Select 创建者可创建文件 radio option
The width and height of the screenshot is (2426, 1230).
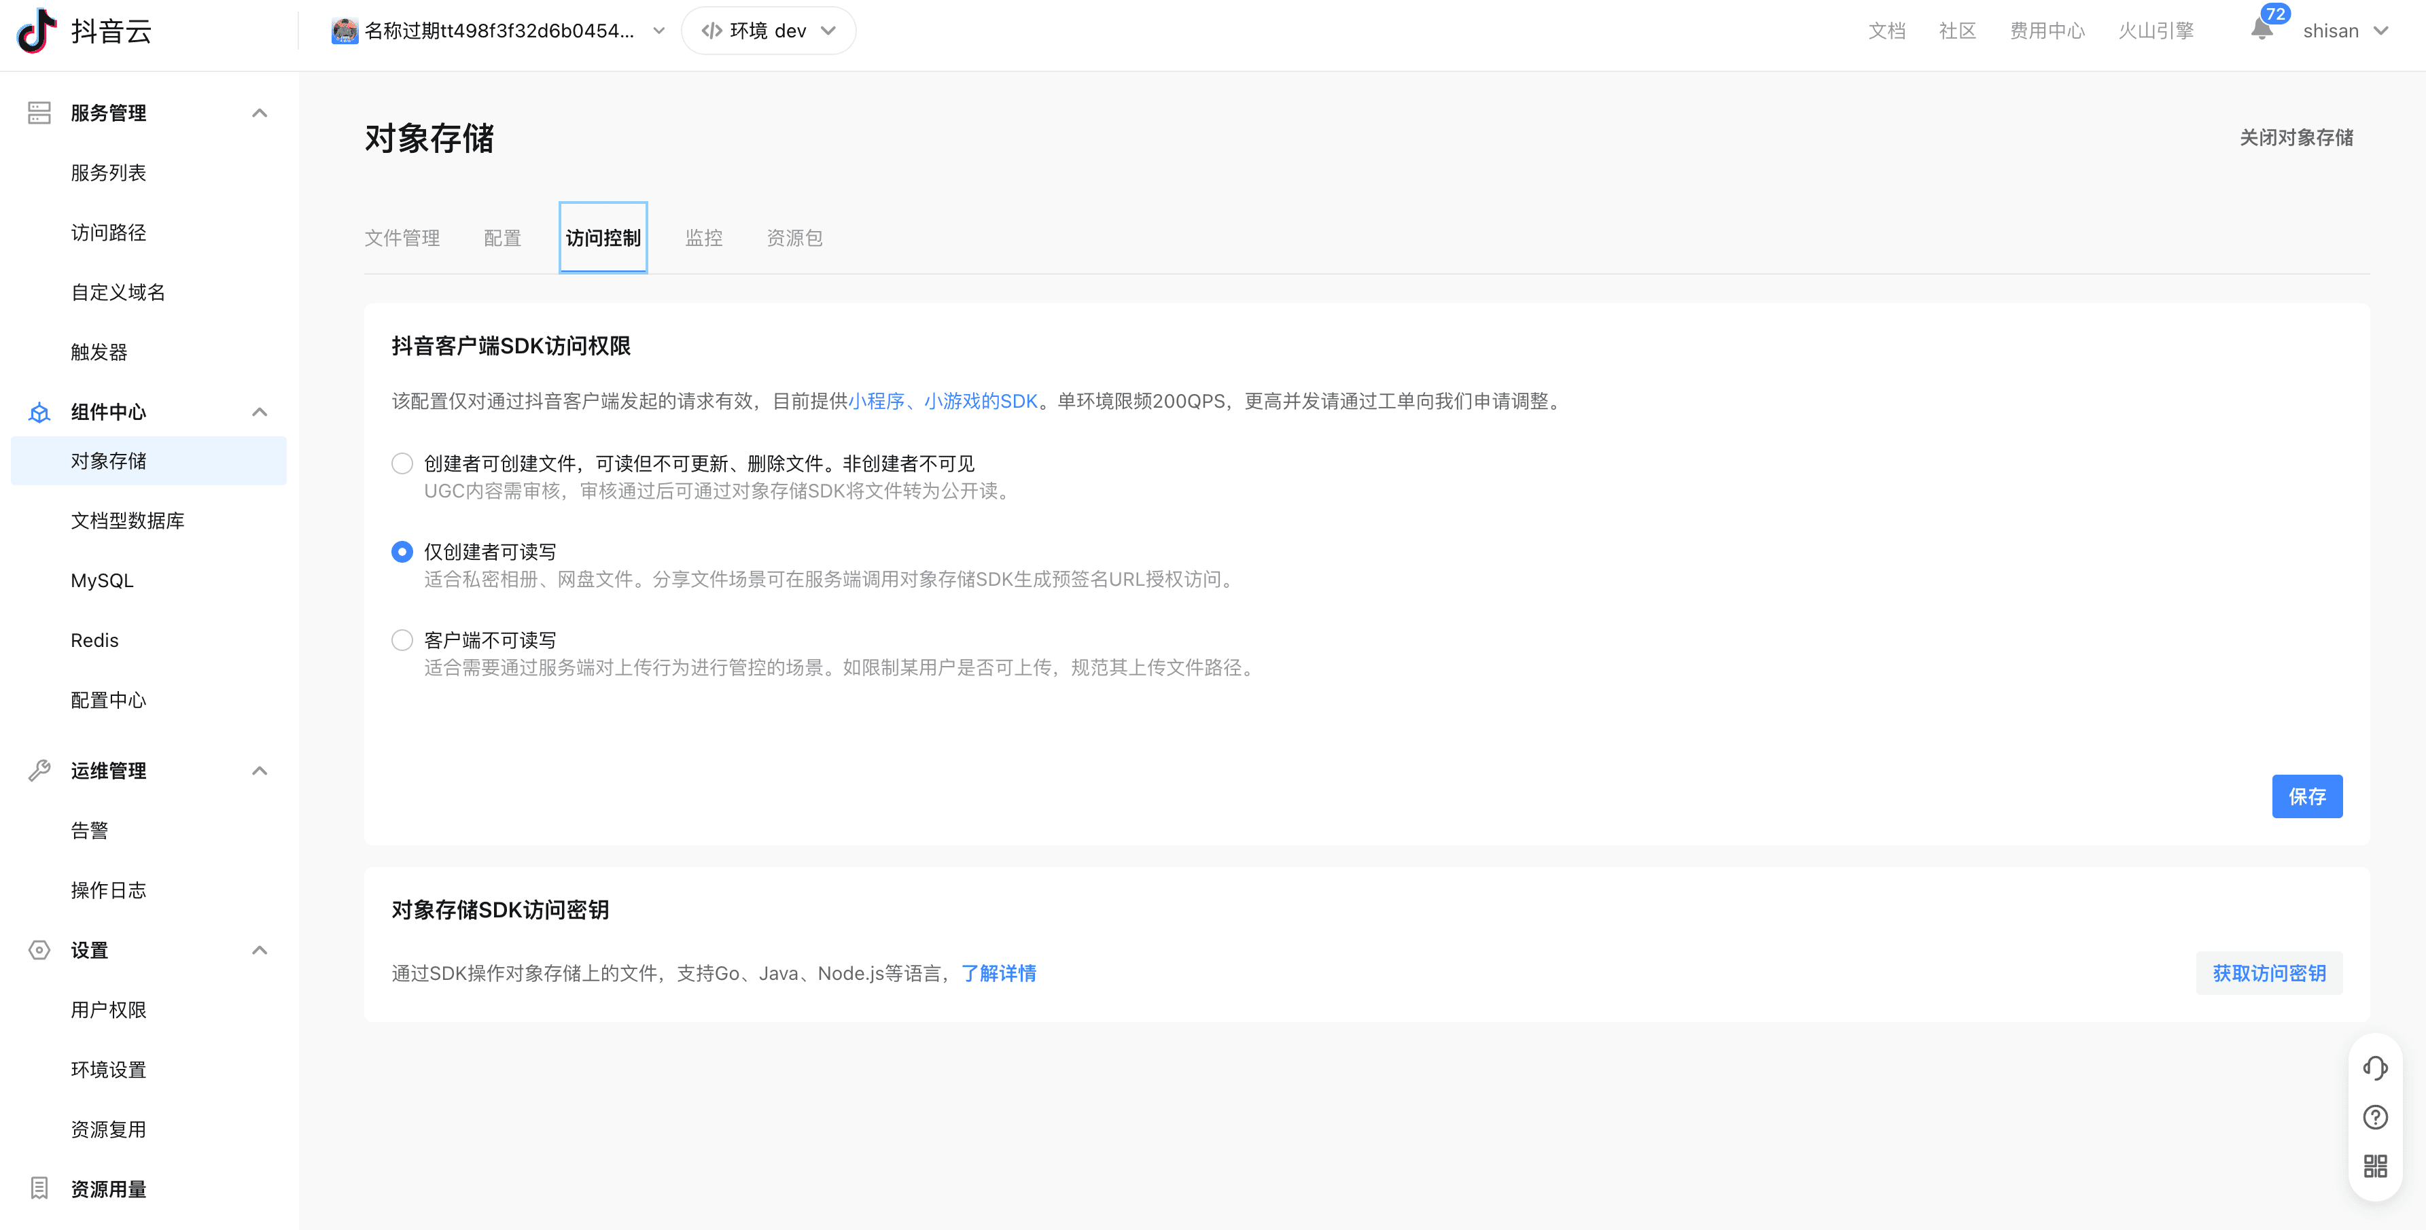(402, 463)
